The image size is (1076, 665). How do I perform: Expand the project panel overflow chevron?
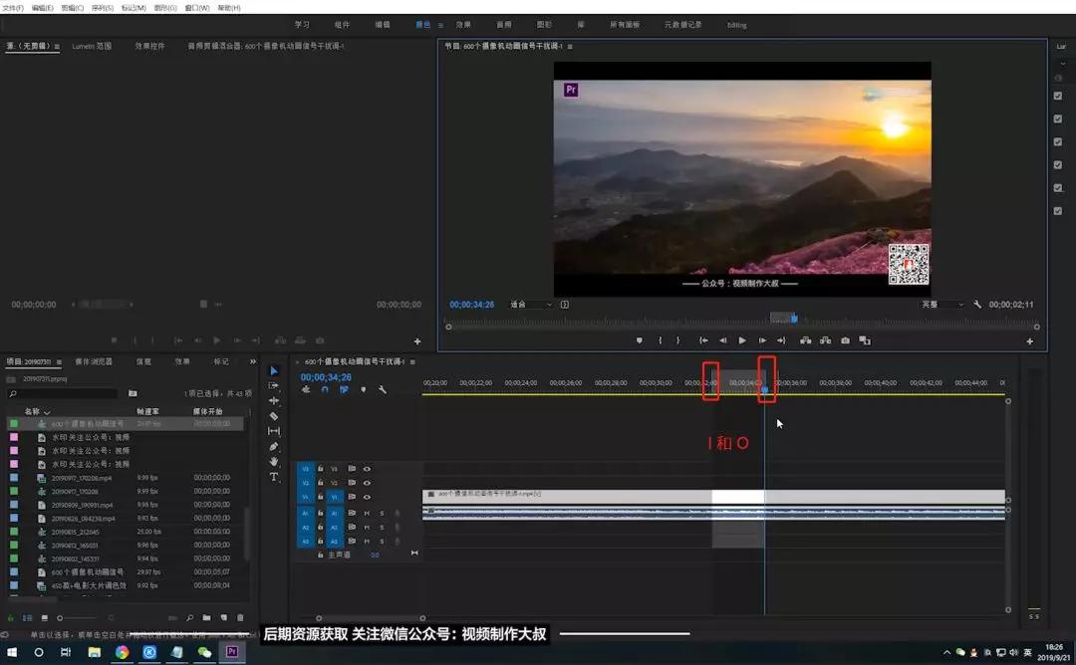click(x=252, y=361)
